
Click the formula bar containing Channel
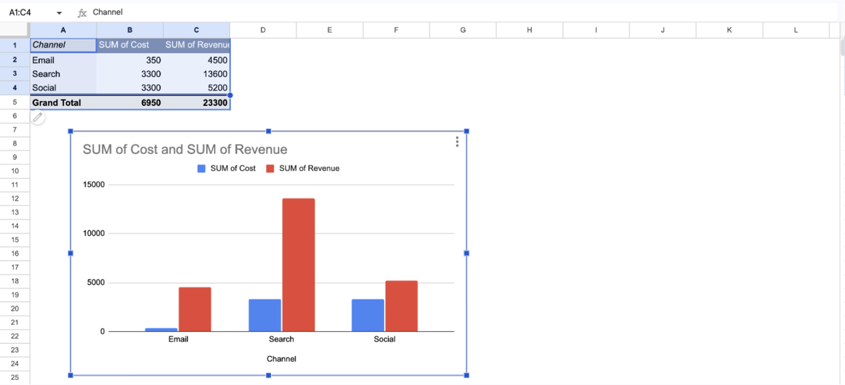tap(464, 12)
